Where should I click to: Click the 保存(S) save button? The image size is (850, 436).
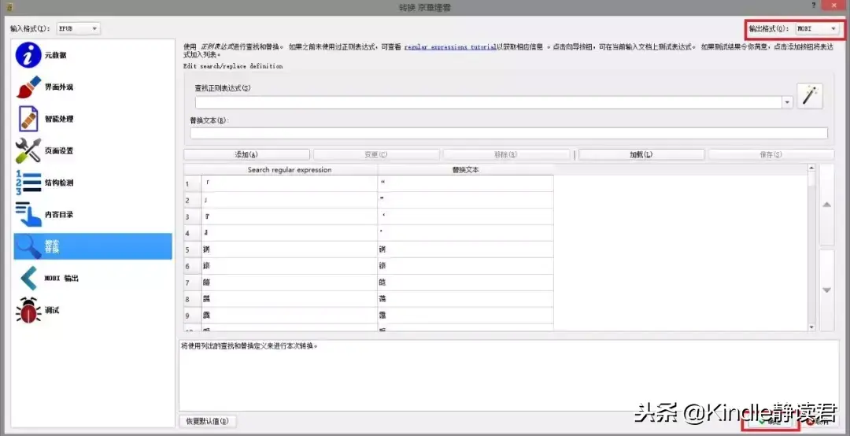pos(771,154)
